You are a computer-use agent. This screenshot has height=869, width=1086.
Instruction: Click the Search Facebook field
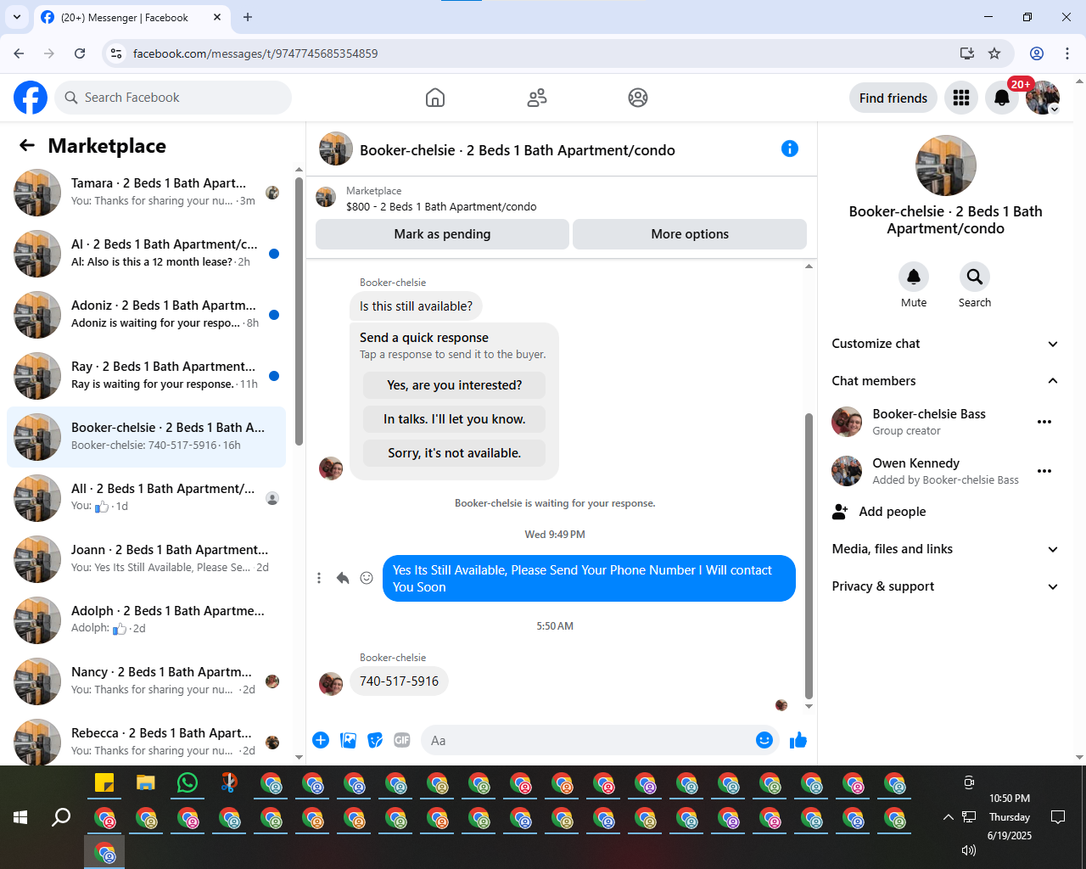tap(173, 98)
